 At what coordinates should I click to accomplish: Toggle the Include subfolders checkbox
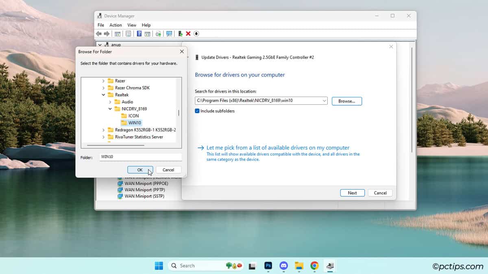pyautogui.click(x=197, y=111)
